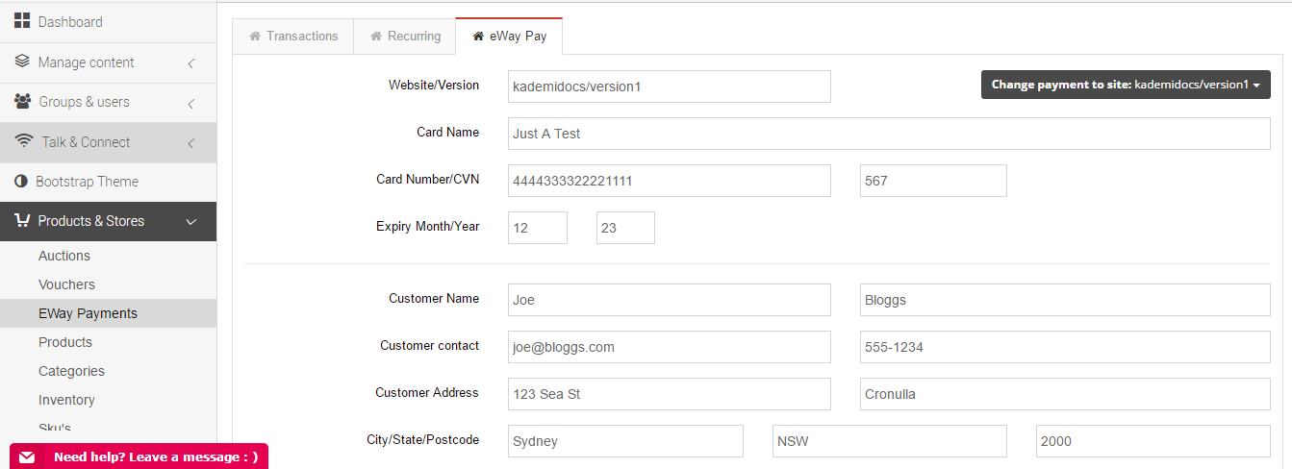The height and width of the screenshot is (469, 1292).
Task: Expand the Manage content chevron
Action: 191,62
